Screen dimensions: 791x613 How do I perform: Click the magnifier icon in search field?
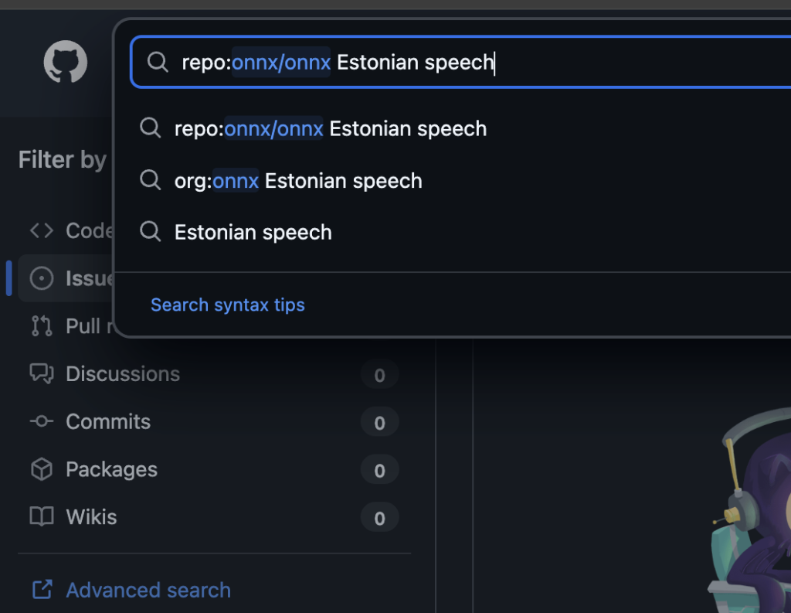click(x=158, y=63)
